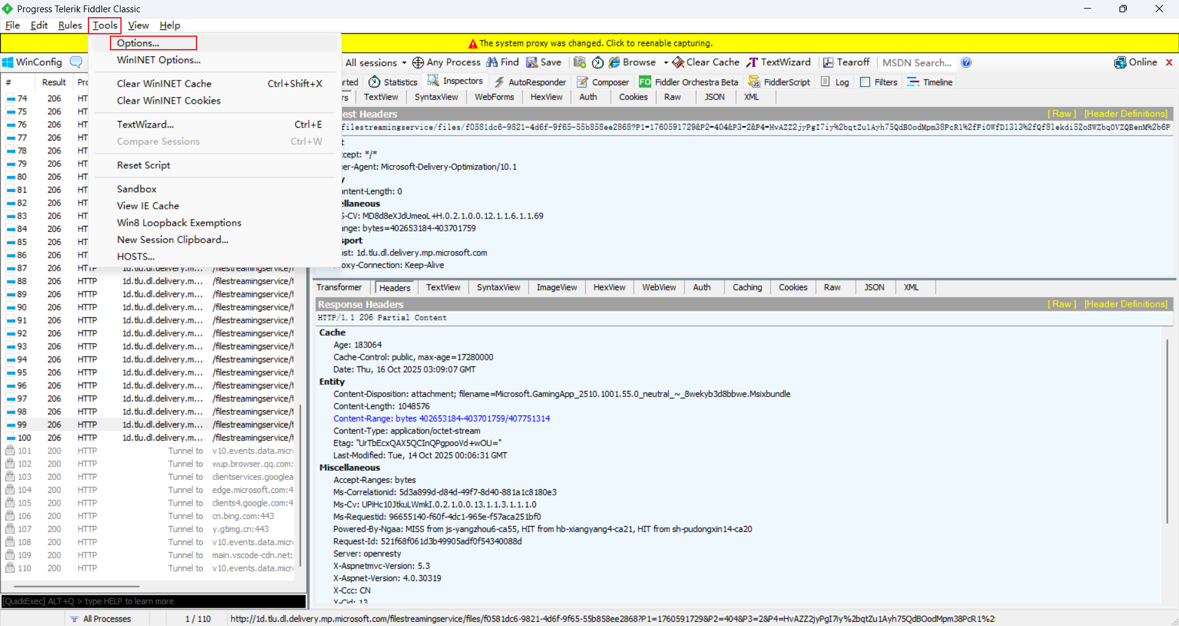The width and height of the screenshot is (1179, 626).
Task: Click the Save sessions icon
Action: coord(532,63)
